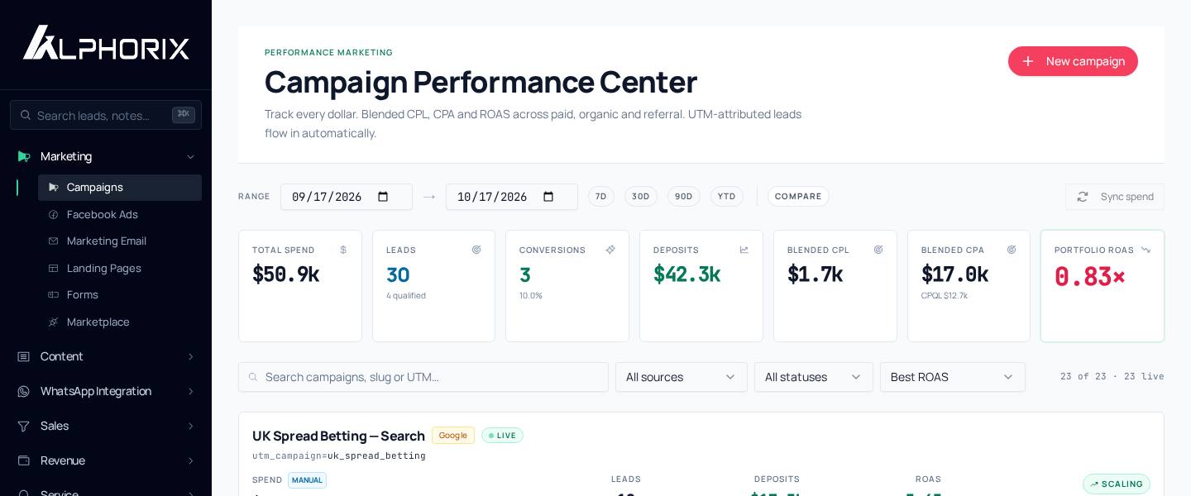Click the target icon on Leads card
The height and width of the screenshot is (496, 1191).
pyautogui.click(x=476, y=250)
